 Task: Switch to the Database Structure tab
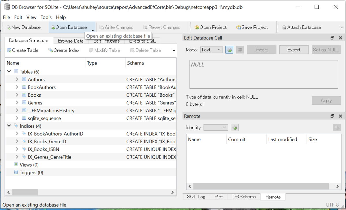pyautogui.click(x=29, y=41)
